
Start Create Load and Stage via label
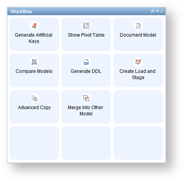click(x=138, y=74)
